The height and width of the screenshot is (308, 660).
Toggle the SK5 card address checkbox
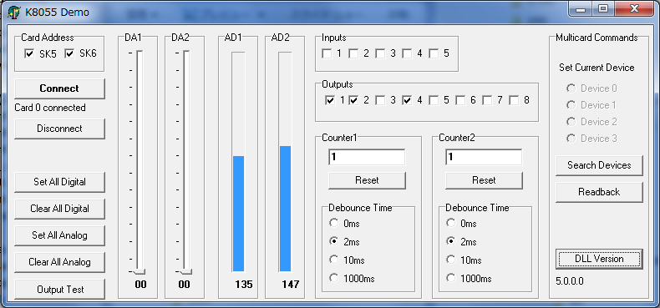tap(29, 54)
